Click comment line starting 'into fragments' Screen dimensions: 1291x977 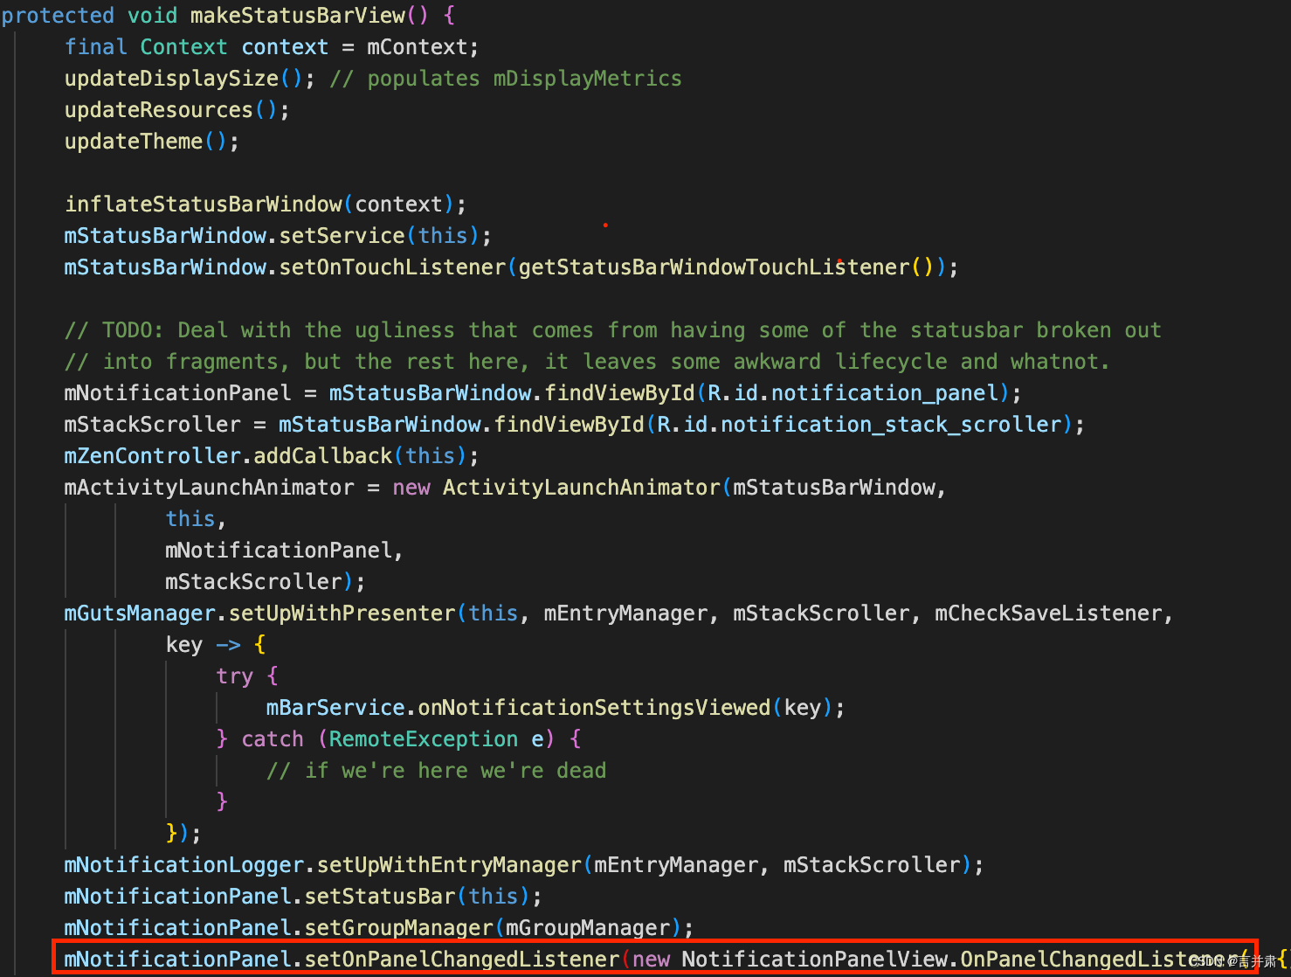pyautogui.click(x=587, y=362)
